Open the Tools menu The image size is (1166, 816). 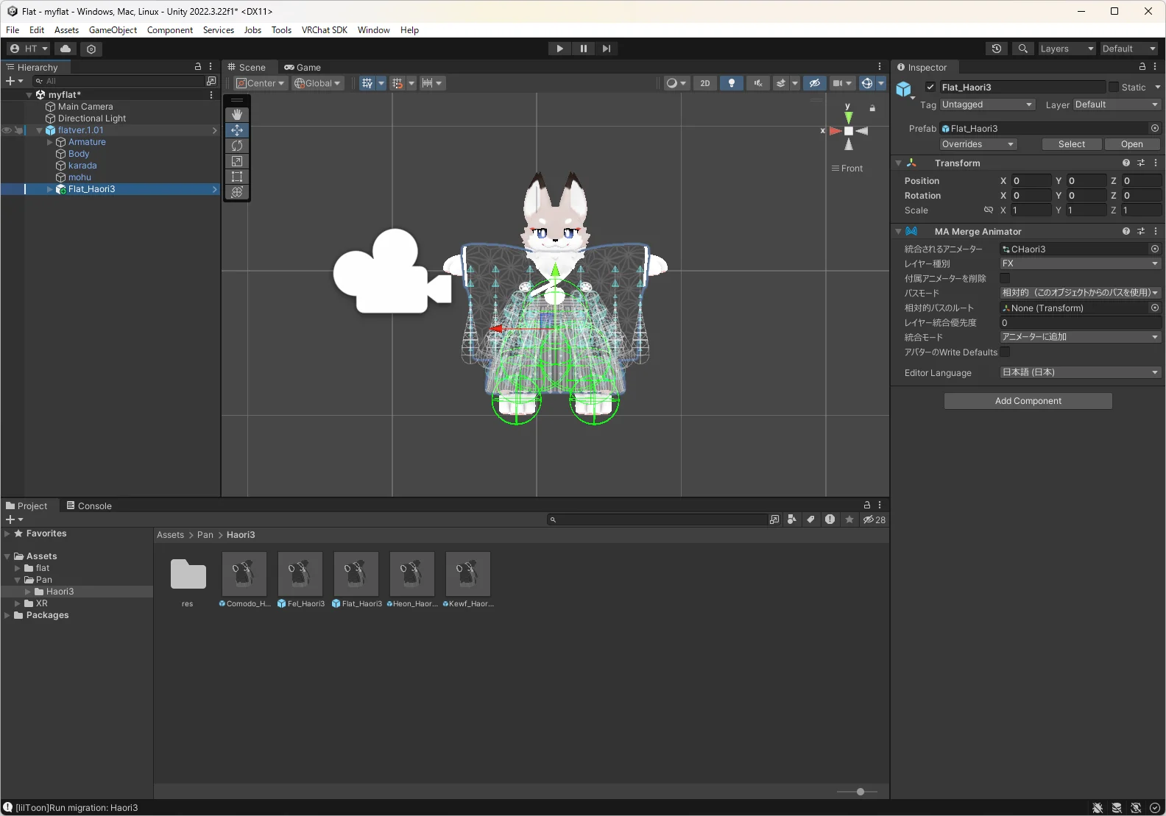pos(281,30)
